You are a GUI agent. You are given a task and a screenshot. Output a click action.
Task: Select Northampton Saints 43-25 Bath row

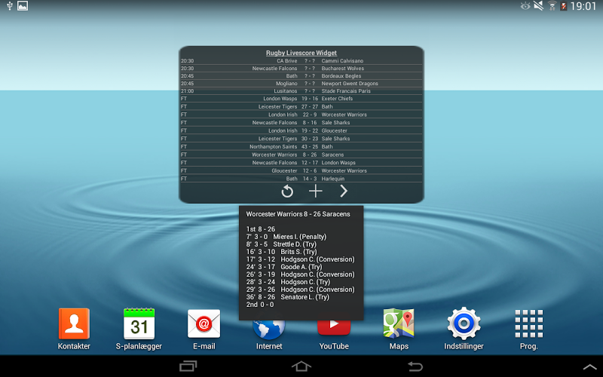click(301, 146)
